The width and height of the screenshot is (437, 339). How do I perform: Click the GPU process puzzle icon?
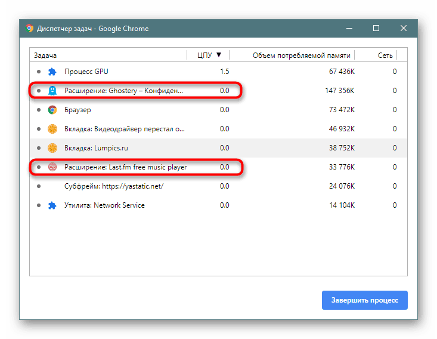pyautogui.click(x=52, y=72)
